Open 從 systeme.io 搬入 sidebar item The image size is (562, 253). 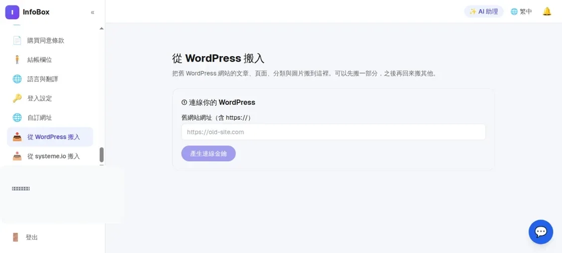tap(50, 156)
